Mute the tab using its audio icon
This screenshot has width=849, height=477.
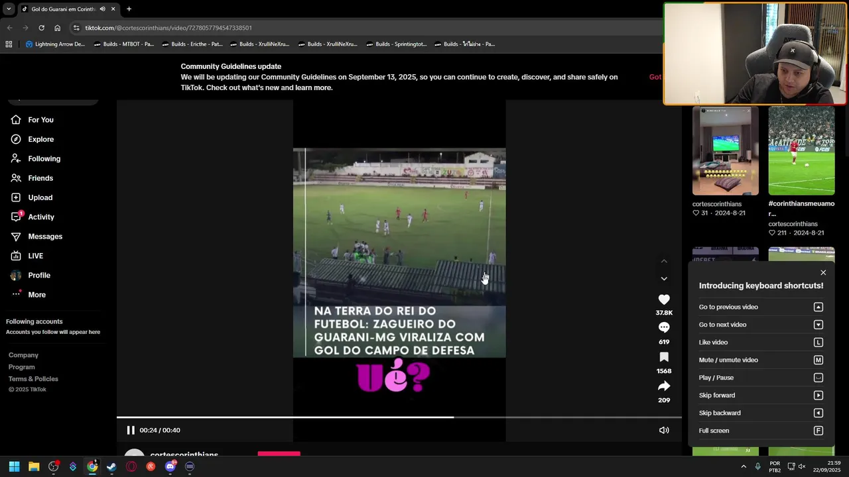tap(102, 9)
